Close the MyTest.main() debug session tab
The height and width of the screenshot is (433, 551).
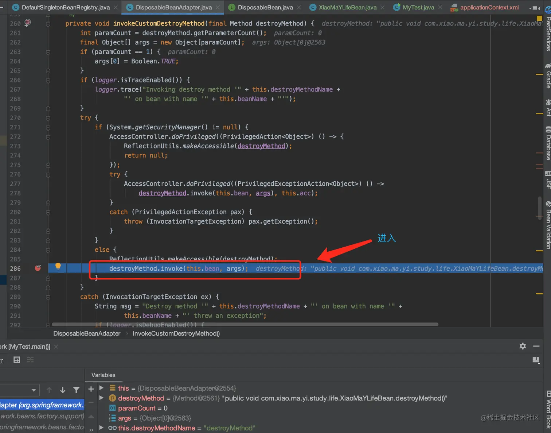56,347
